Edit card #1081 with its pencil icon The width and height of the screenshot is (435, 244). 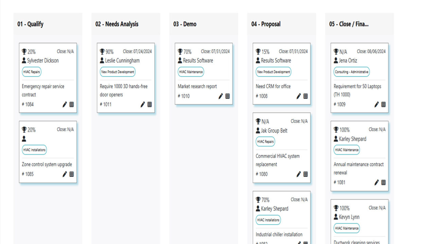point(377,182)
